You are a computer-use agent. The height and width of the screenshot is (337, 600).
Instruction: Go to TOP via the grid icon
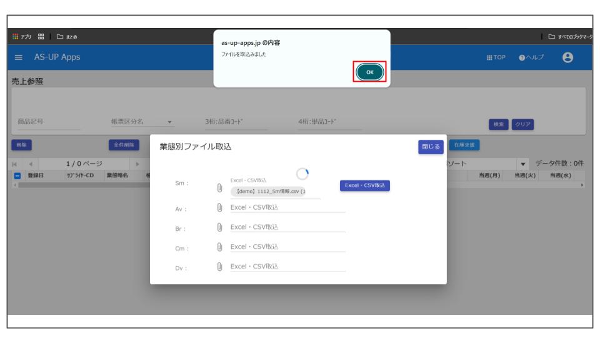pos(495,57)
